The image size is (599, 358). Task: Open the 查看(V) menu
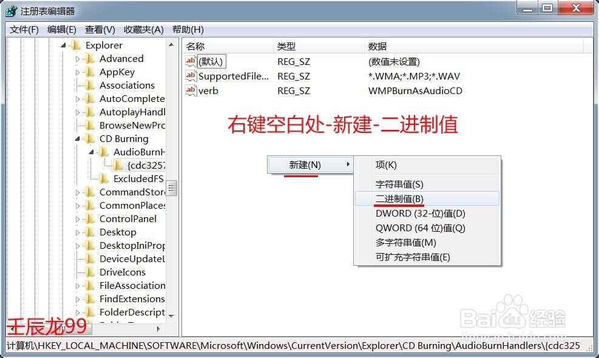click(x=100, y=29)
